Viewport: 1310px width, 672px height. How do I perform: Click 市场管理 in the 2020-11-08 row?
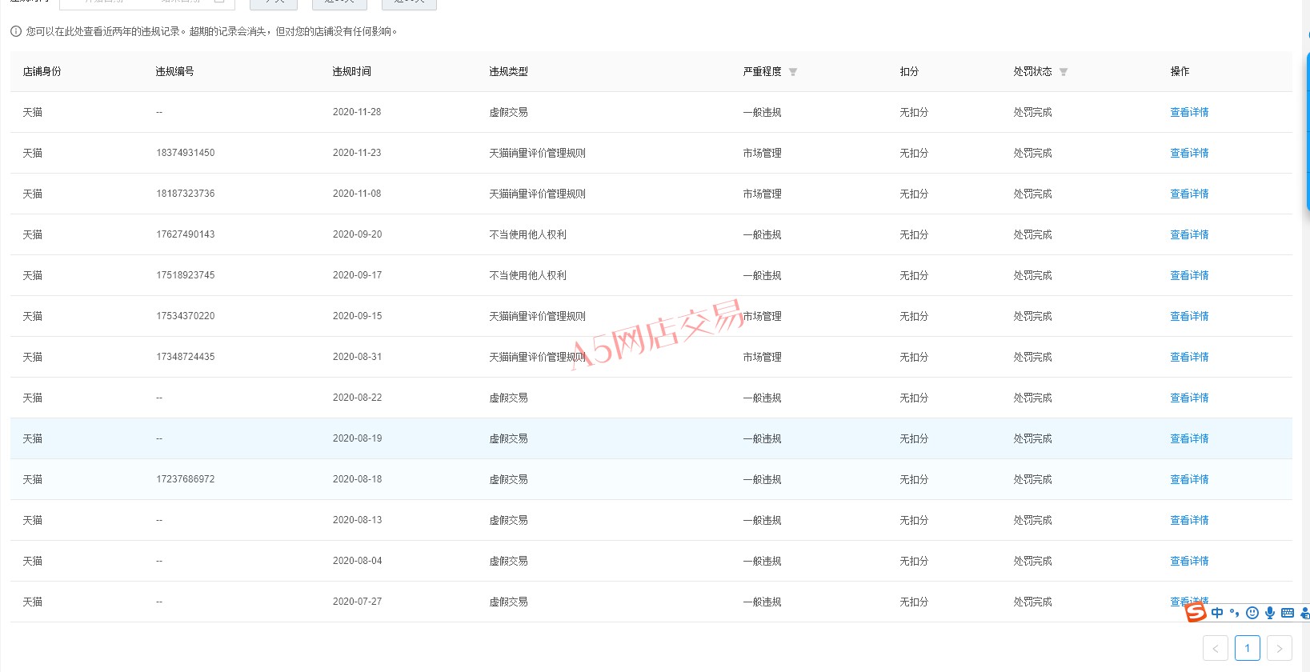tap(763, 194)
